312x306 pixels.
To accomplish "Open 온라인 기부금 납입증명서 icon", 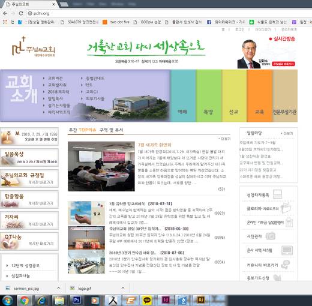I will [x=289, y=223].
